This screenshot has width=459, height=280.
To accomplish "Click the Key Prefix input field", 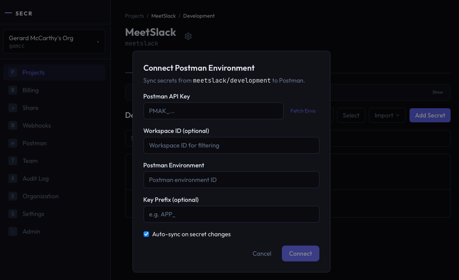I will pyautogui.click(x=231, y=214).
